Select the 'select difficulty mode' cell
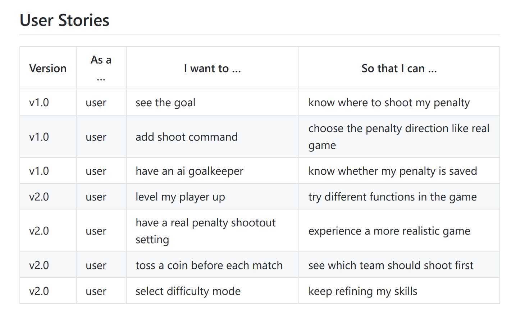Viewport: 516px width, 311px height. click(213, 291)
